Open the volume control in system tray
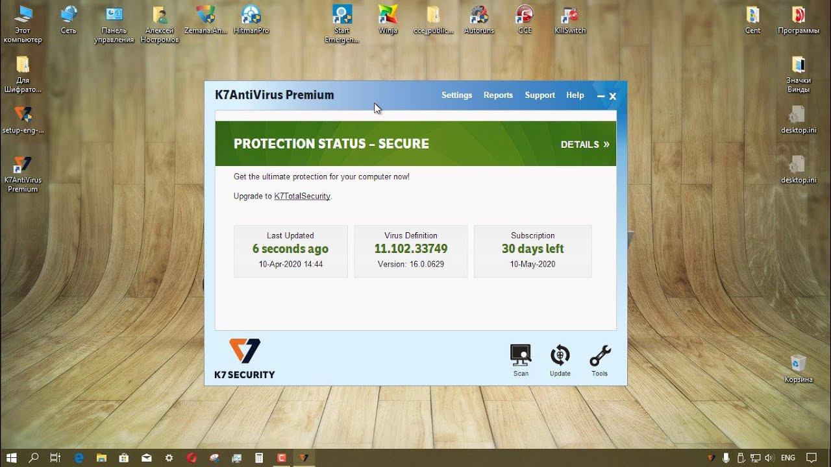Image resolution: width=831 pixels, height=467 pixels. coord(770,458)
